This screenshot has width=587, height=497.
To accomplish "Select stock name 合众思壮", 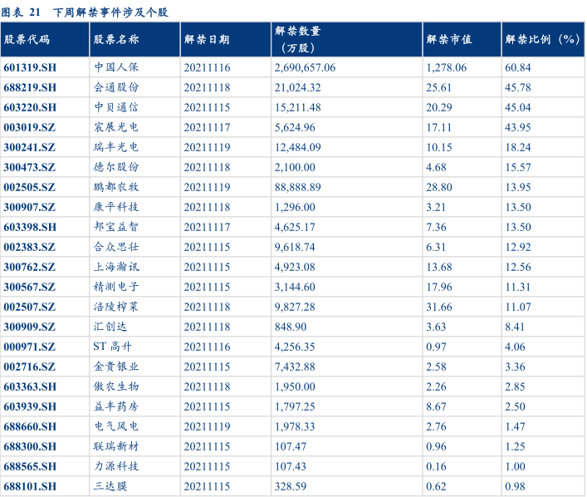I will (116, 247).
